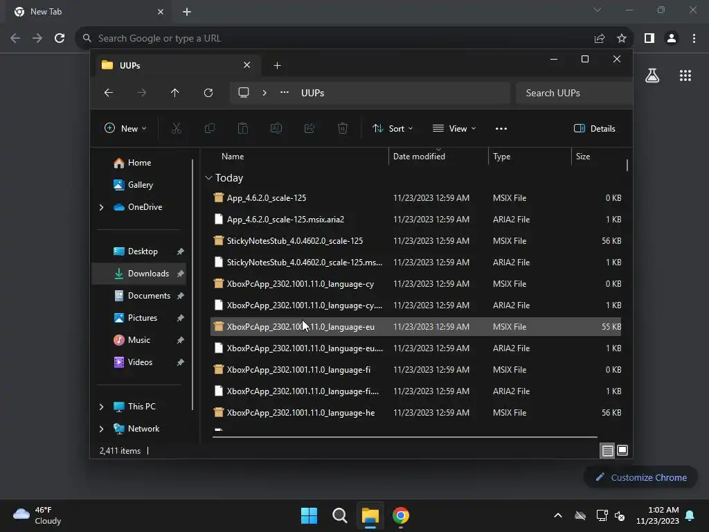709x532 pixels.
Task: Open Gallery in navigation pane
Action: (x=139, y=184)
